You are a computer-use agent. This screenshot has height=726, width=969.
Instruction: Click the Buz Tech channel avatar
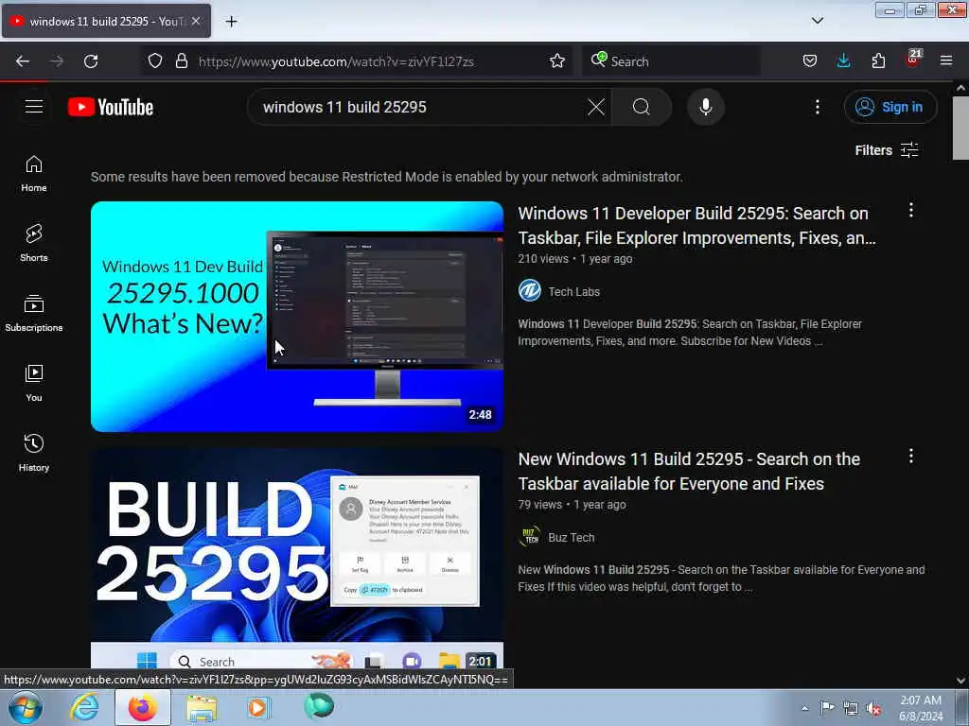click(x=530, y=537)
